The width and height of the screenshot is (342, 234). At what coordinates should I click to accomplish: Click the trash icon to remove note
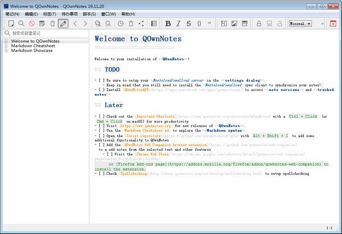coord(52,23)
